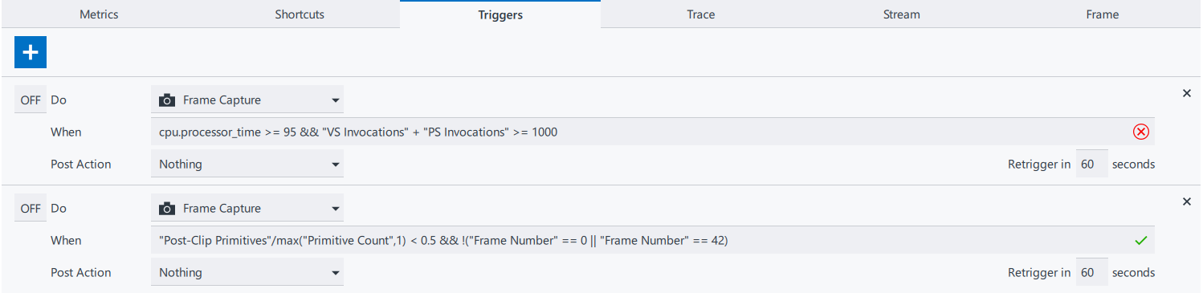This screenshot has width=1203, height=293.
Task: Expand second trigger's Frame Capture dropdown arrow
Action: tap(335, 209)
